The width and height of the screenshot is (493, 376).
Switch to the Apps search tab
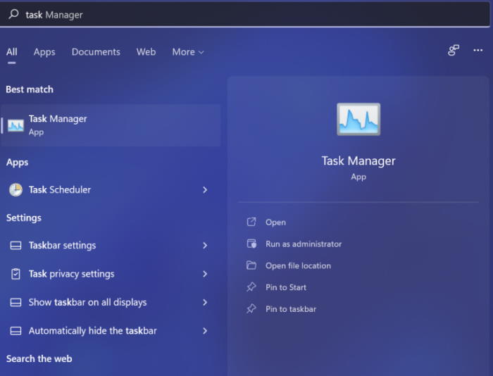[x=44, y=52]
